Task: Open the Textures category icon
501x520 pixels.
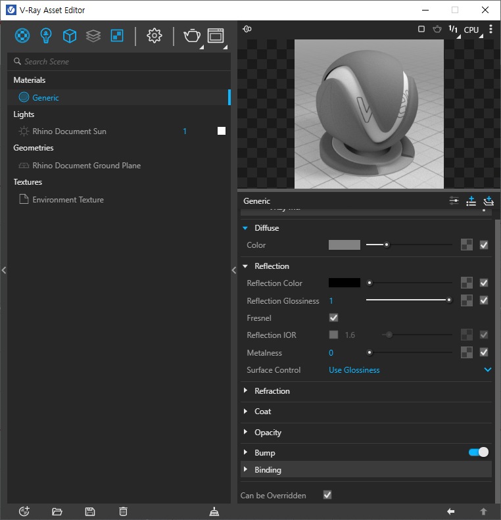Action: tap(117, 35)
